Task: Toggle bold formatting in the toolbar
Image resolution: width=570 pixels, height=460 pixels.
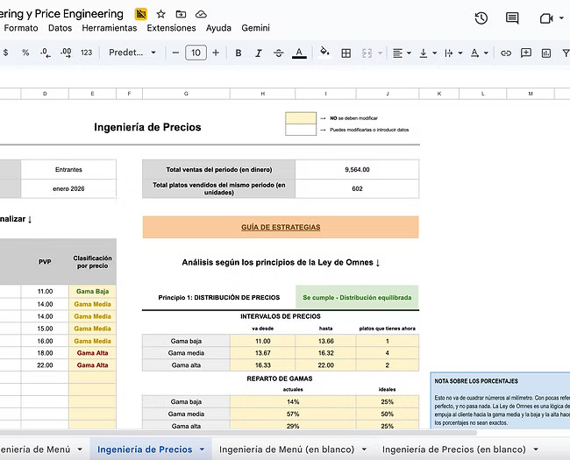Action: tap(239, 53)
